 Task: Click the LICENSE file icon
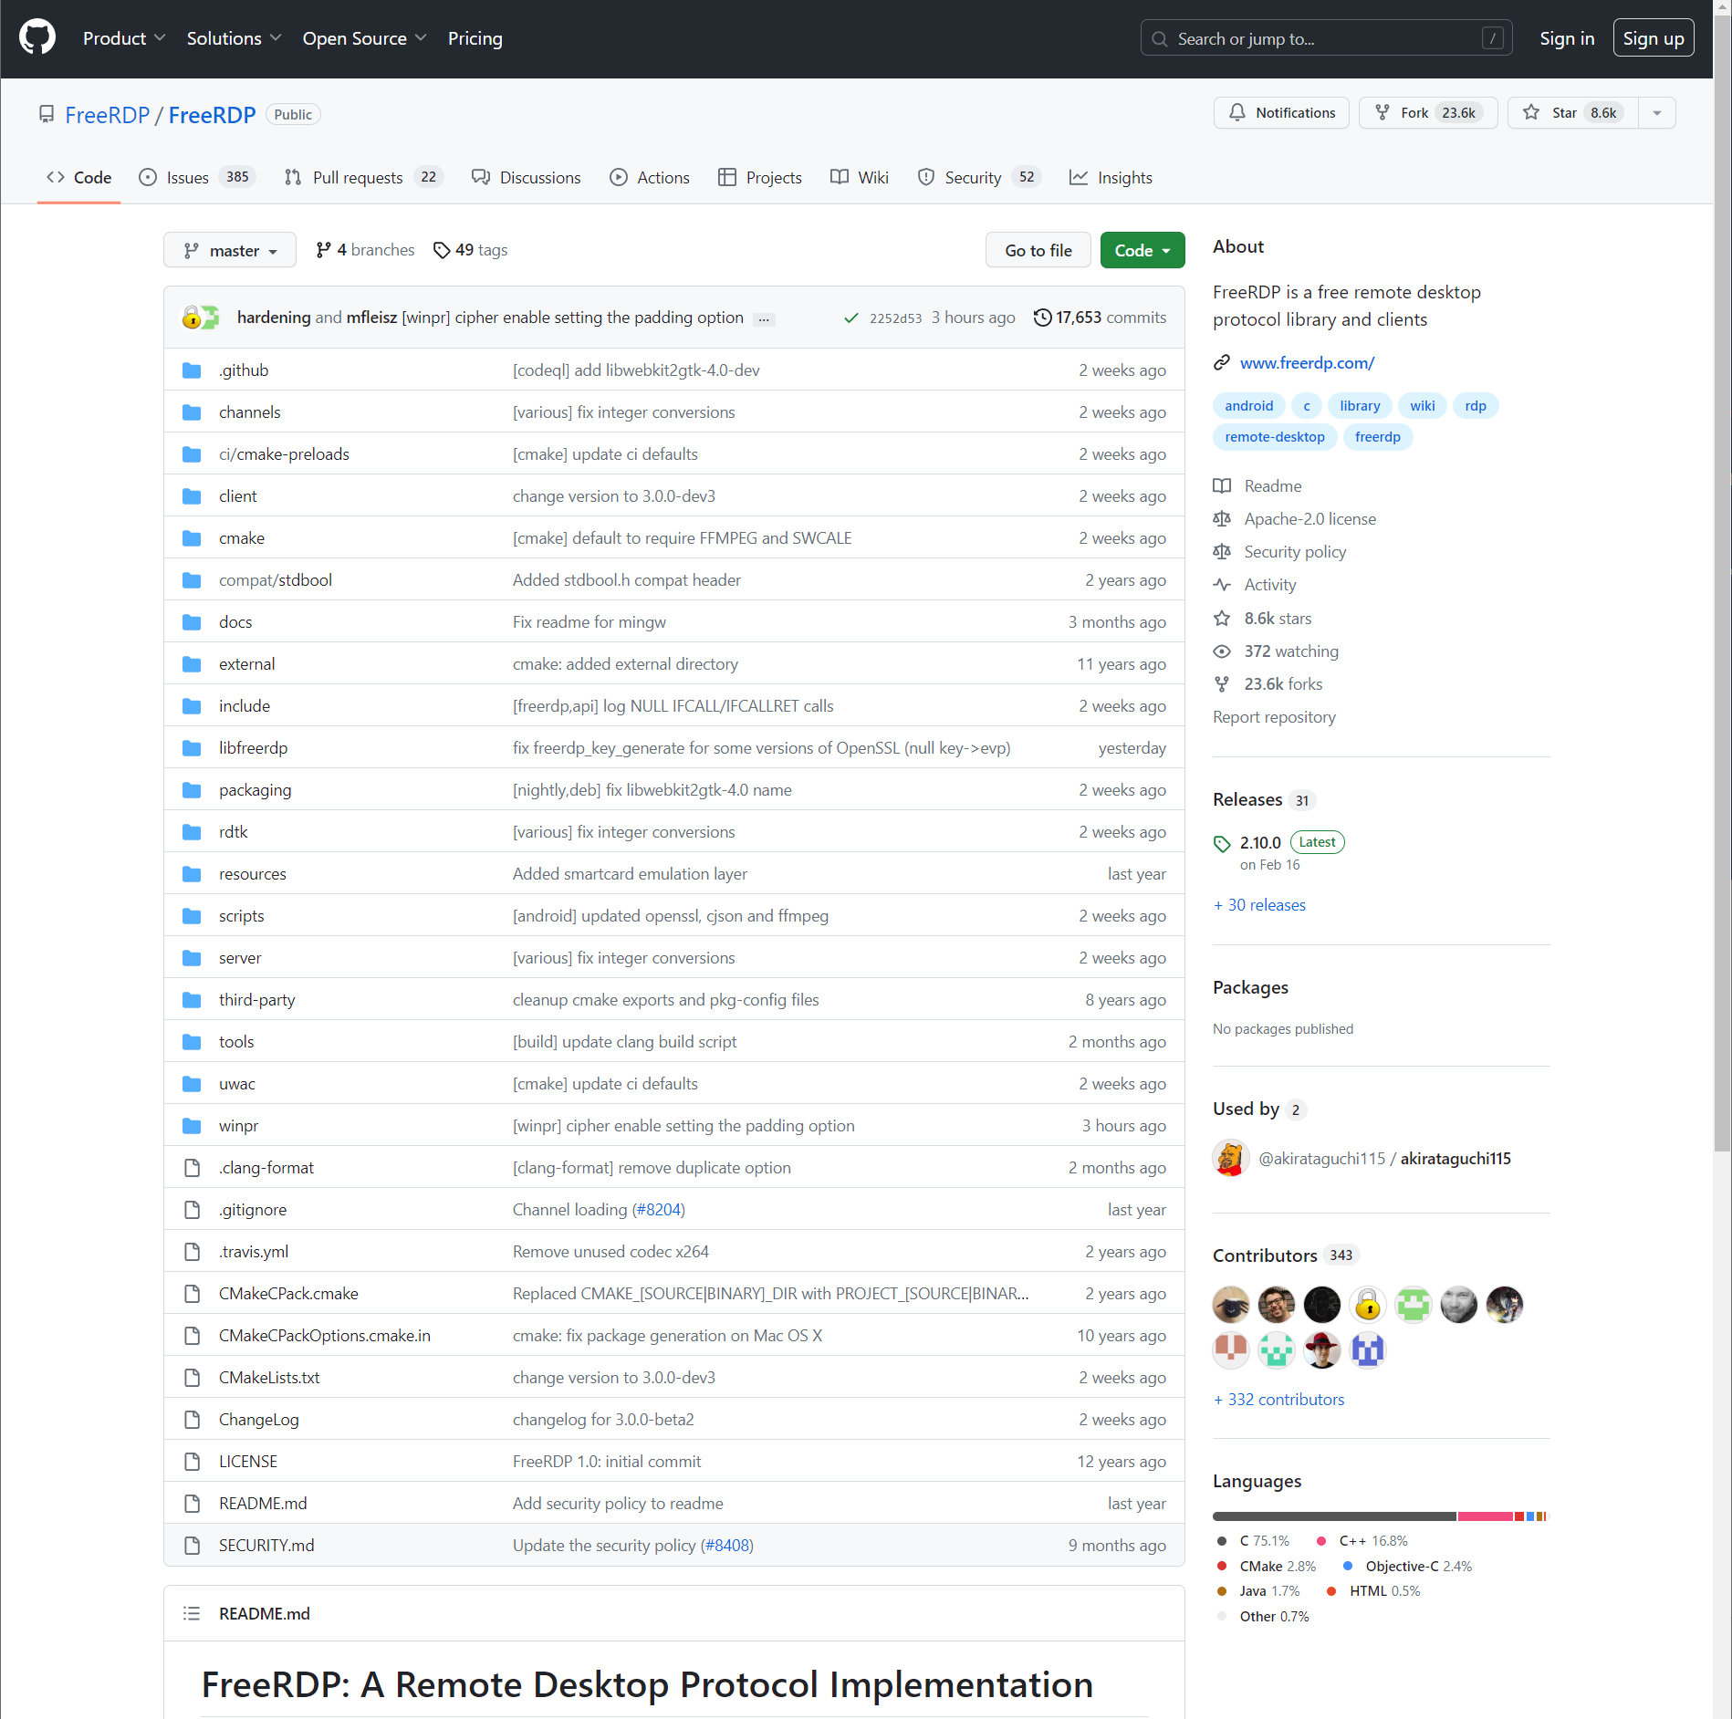coord(192,1462)
